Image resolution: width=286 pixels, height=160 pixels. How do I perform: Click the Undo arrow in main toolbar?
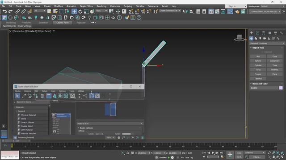pyautogui.click(x=4, y=12)
